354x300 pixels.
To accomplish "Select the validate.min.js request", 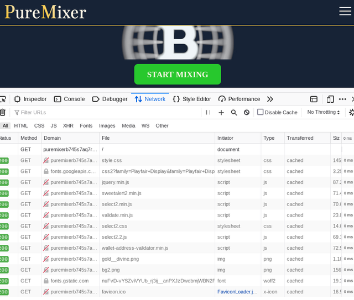I will pos(177,215).
